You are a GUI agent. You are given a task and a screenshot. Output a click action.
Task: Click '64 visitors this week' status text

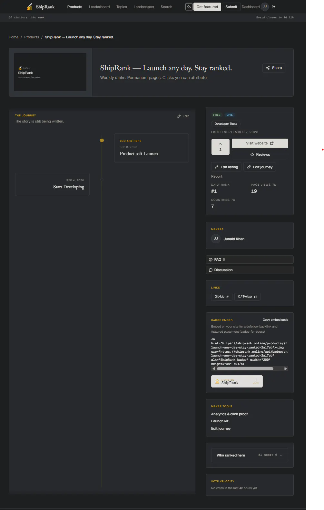point(26,17)
